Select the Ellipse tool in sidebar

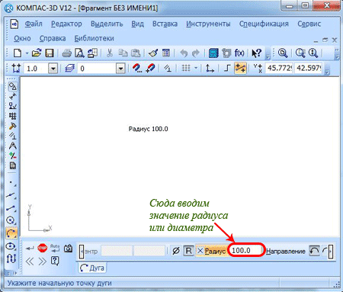(11, 246)
